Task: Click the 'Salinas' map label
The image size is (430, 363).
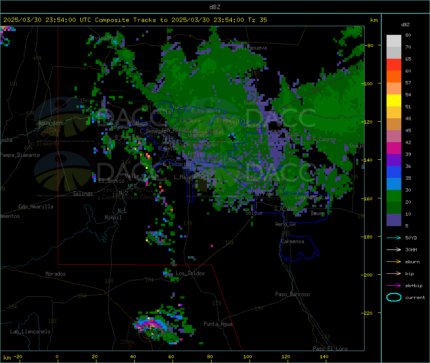Action: pyautogui.click(x=83, y=194)
